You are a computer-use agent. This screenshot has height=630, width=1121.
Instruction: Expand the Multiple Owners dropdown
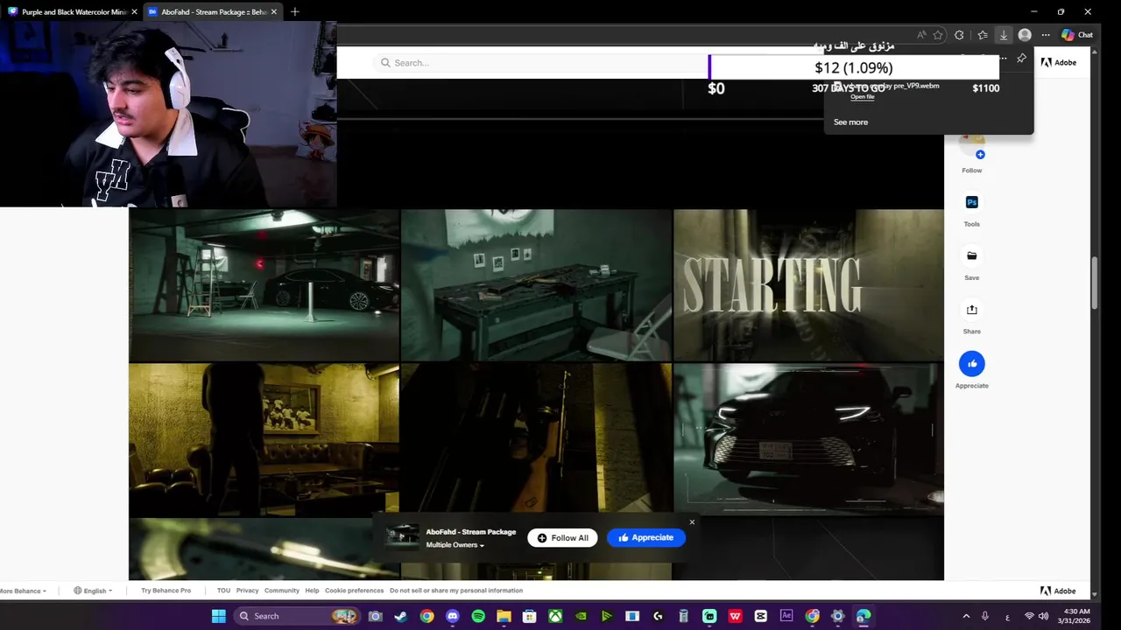(455, 545)
